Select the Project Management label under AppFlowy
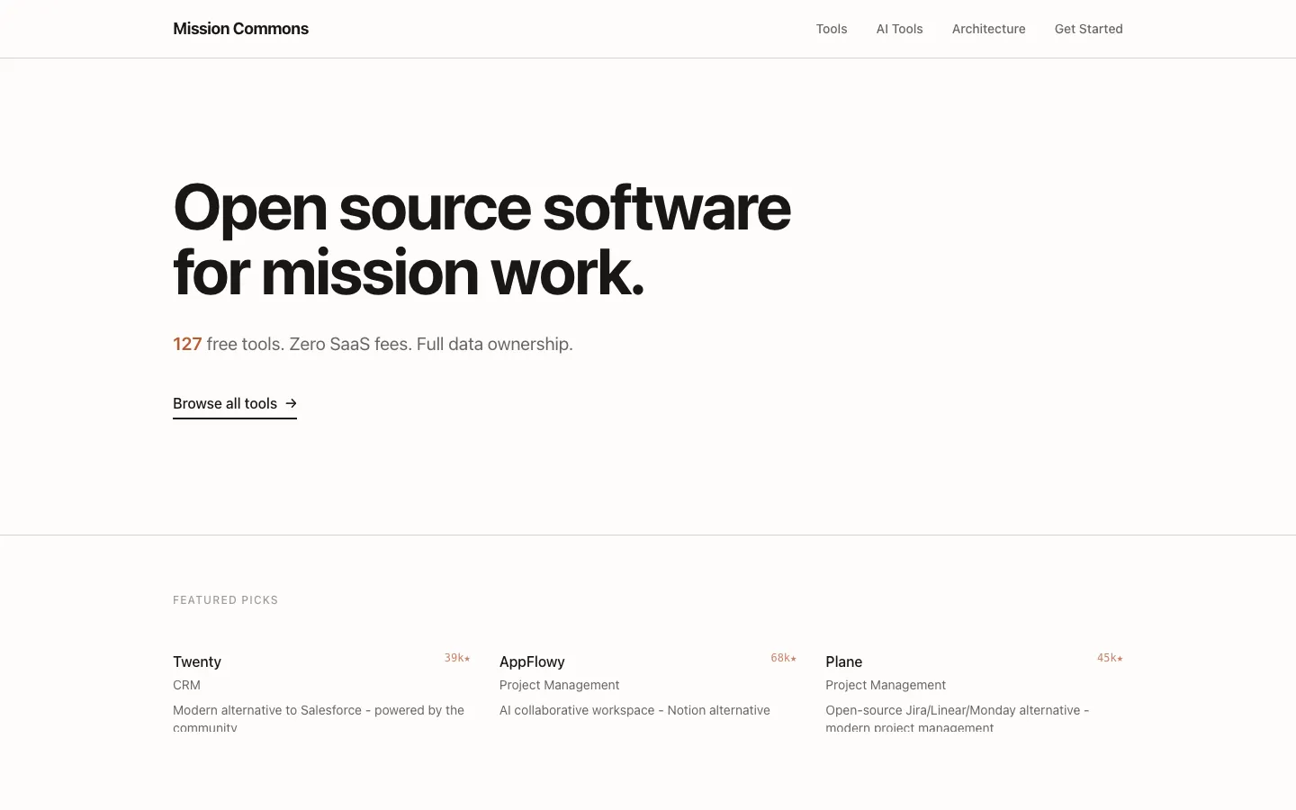 [559, 685]
